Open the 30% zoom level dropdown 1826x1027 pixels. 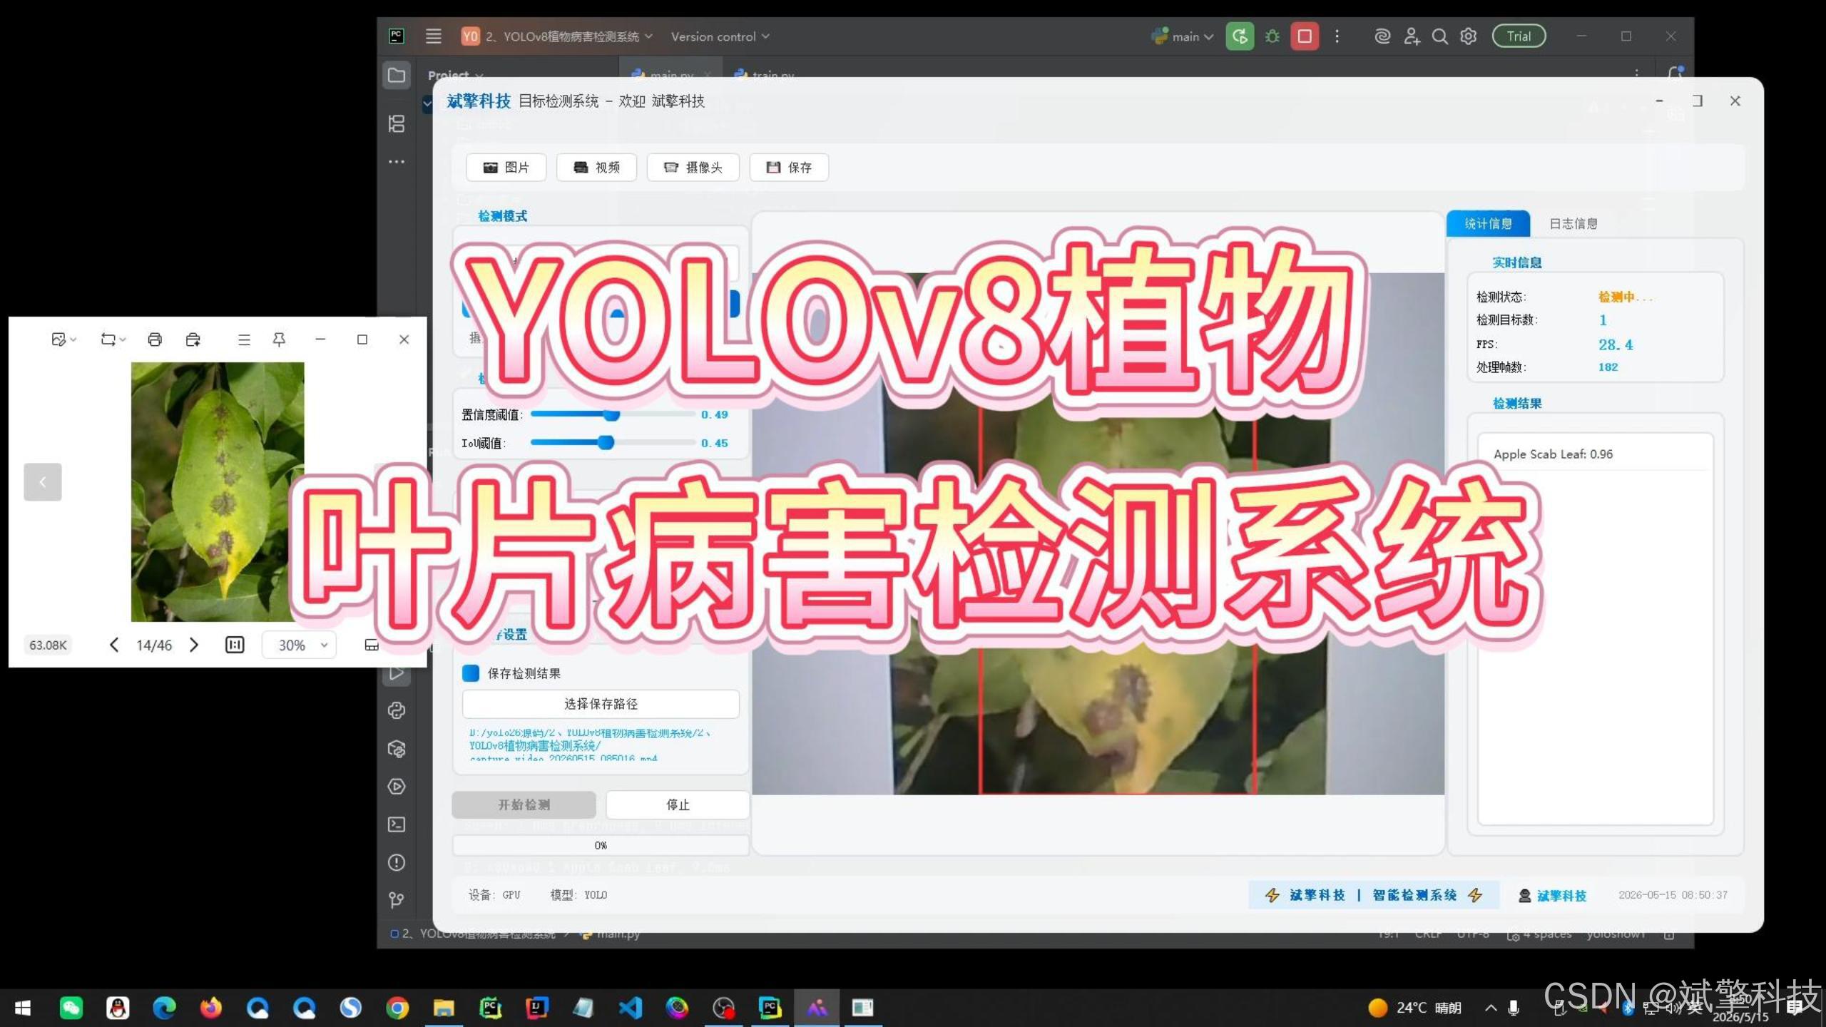tap(300, 645)
